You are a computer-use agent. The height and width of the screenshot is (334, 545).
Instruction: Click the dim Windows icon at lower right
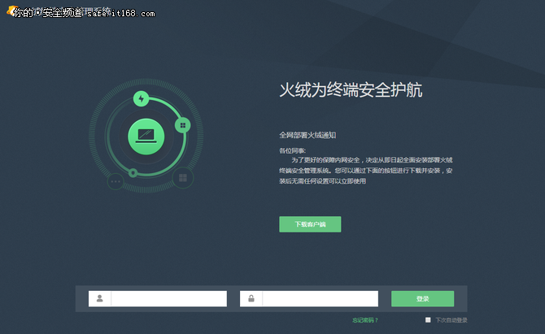(x=183, y=178)
